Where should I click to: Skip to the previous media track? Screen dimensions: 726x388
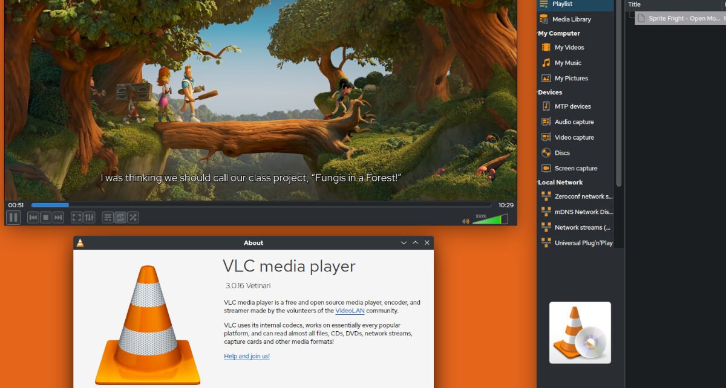[33, 218]
